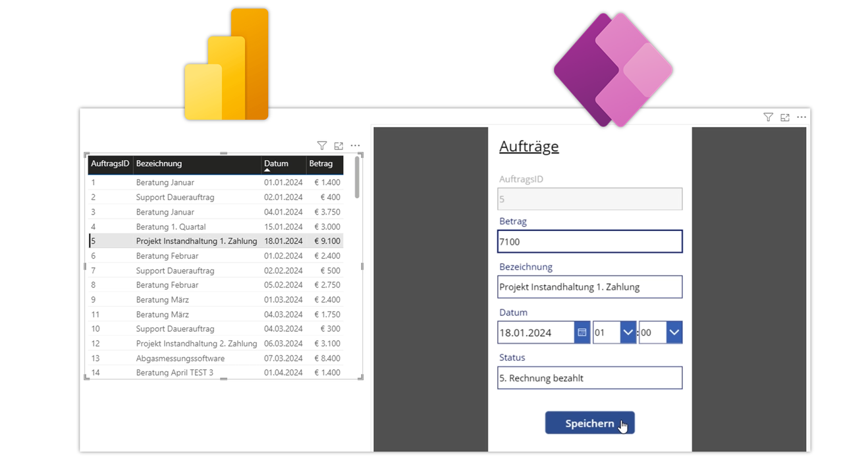843x474 pixels.
Task: Click the amount cell '€ 3.750'
Action: click(327, 212)
